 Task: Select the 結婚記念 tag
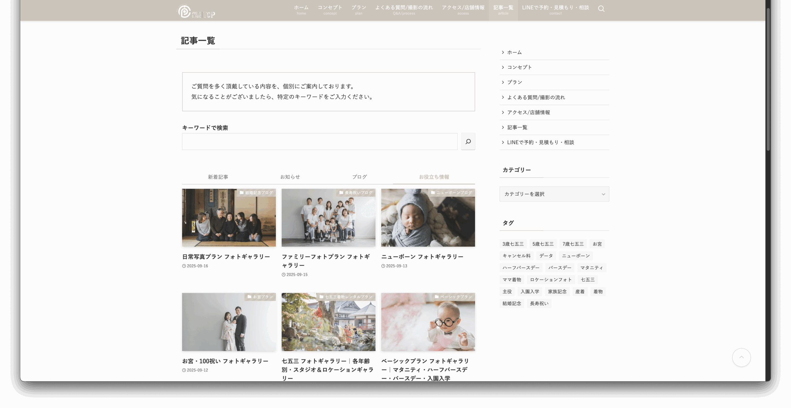(x=512, y=303)
